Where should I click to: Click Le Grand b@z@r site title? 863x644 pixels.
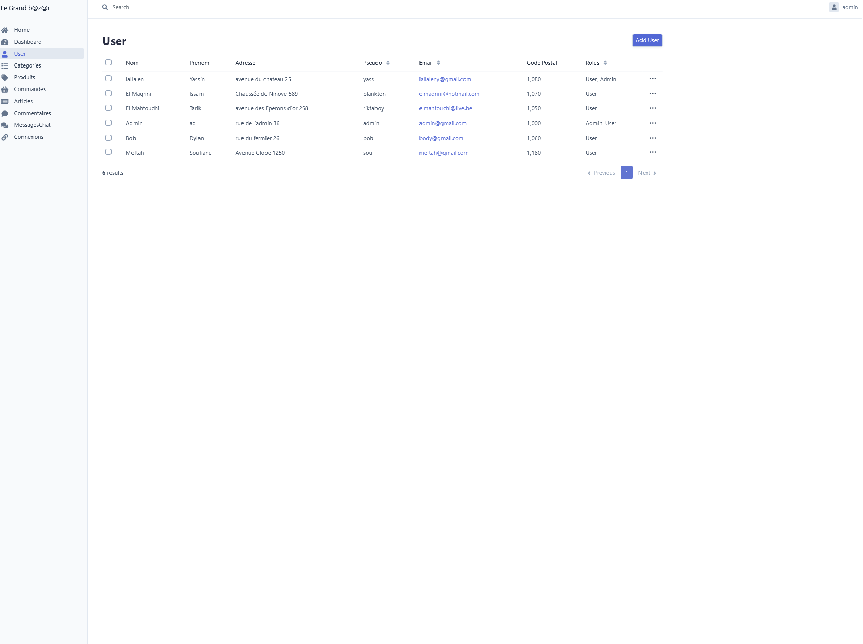click(x=25, y=8)
